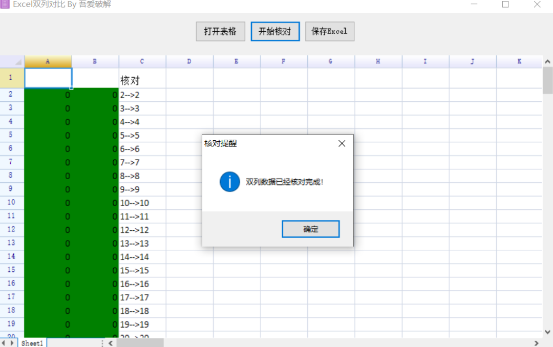Viewport: 553px width, 347px height.
Task: Select column header A
Action: [48, 61]
